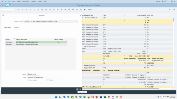The image size is (177, 99).
Task: Open the Views menu
Action: 19,1
